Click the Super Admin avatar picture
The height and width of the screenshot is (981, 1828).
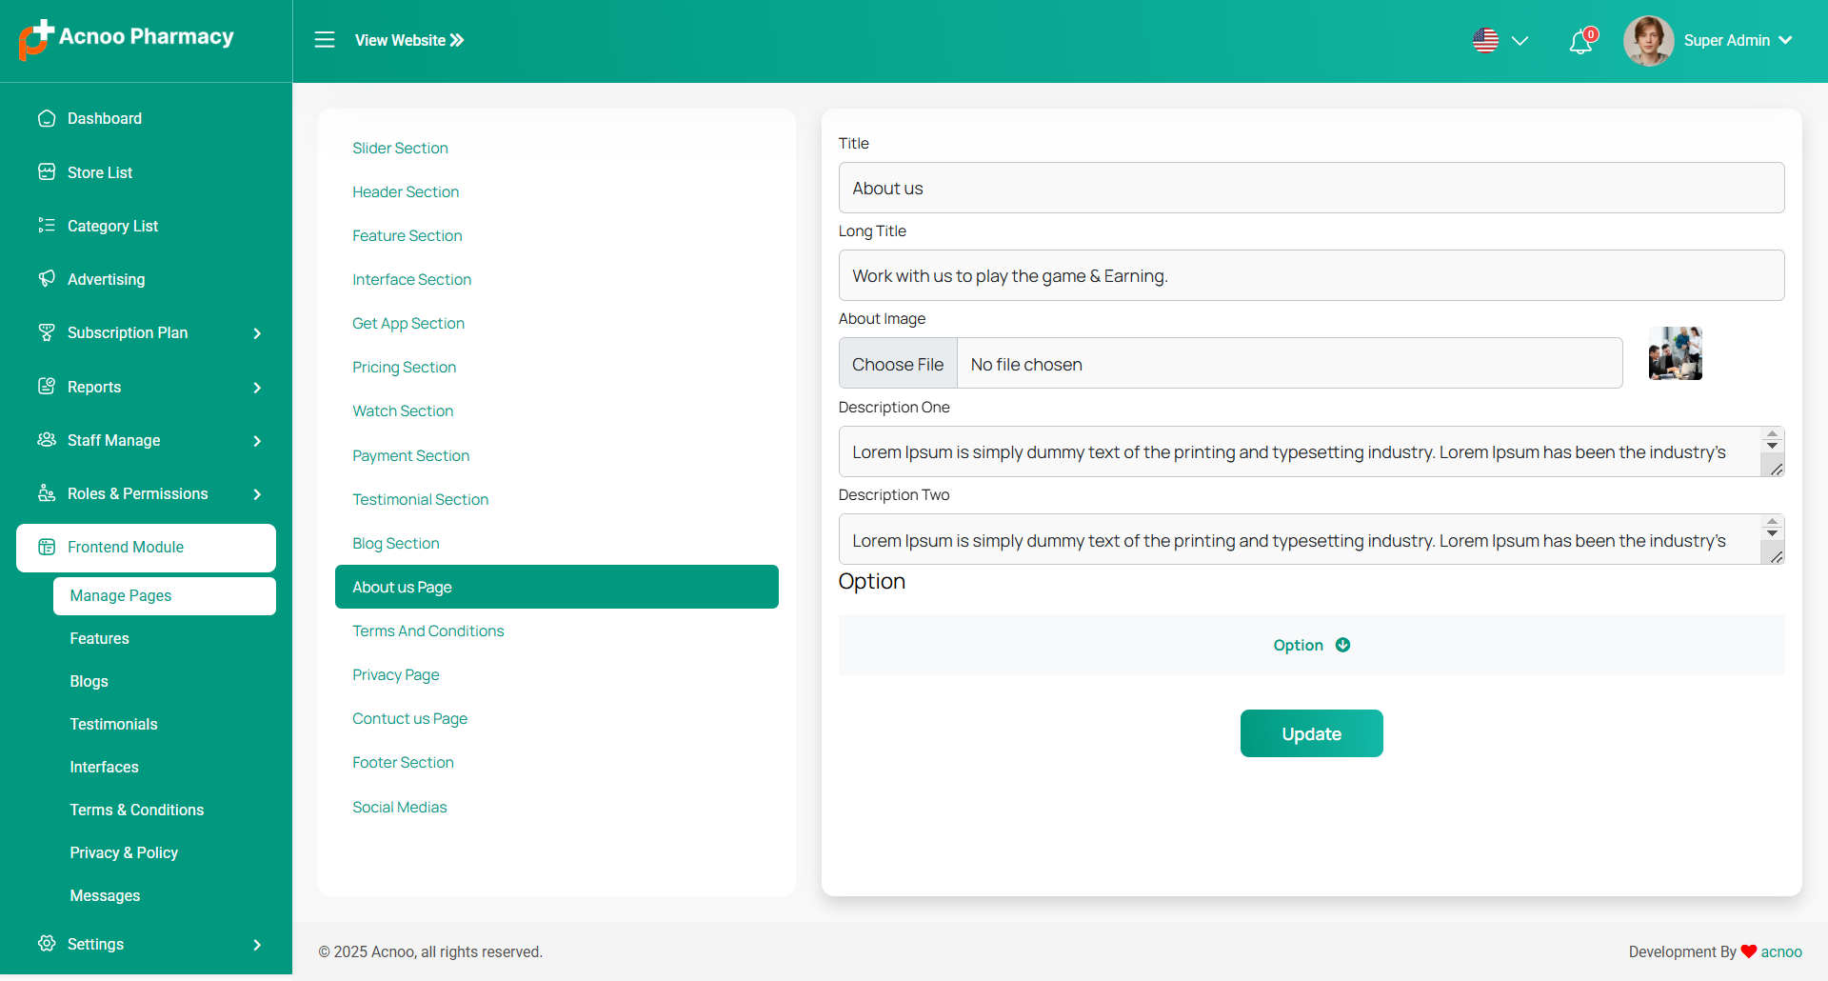pyautogui.click(x=1648, y=41)
